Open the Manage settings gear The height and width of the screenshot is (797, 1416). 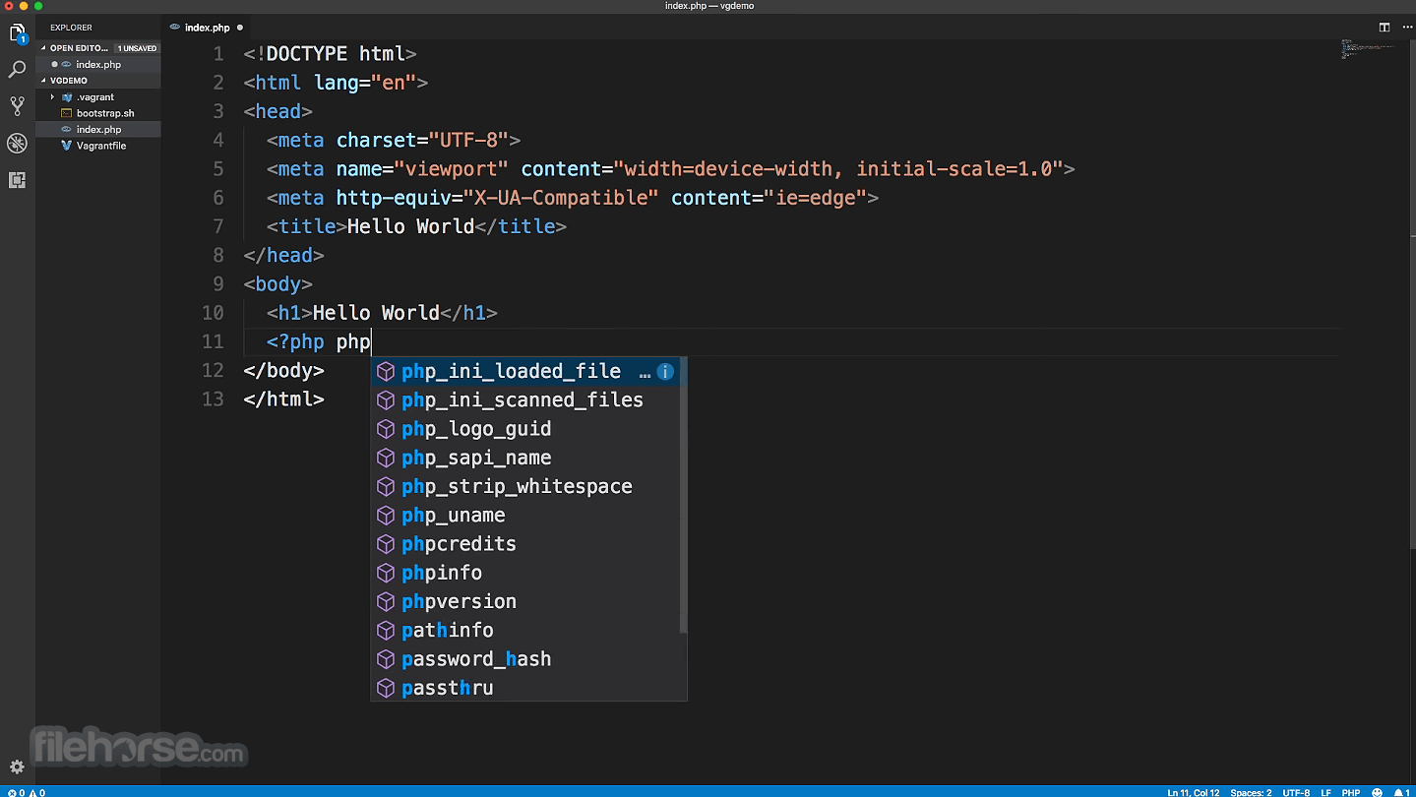pos(17,767)
